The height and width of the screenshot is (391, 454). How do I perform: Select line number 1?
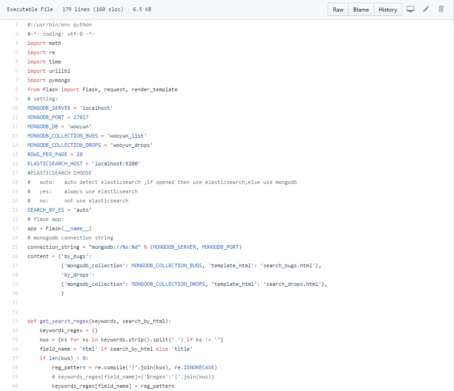pos(16,25)
